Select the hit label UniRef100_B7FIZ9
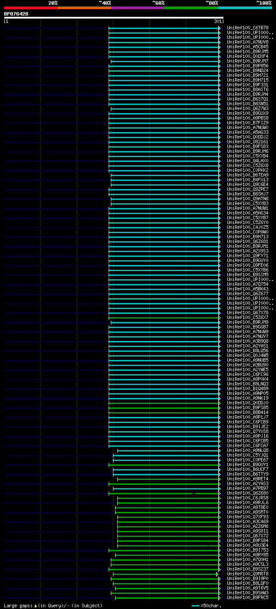The width and height of the screenshot is (276, 609). pos(248,123)
